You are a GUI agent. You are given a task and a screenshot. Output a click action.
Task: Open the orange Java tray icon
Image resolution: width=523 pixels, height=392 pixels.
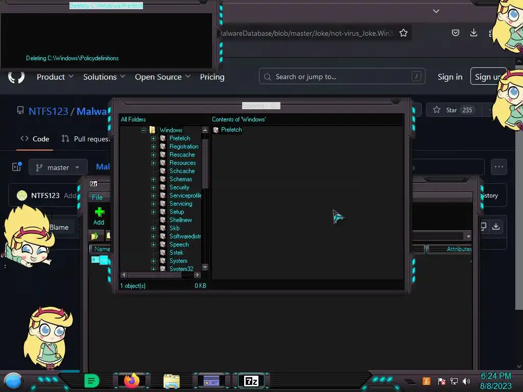click(426, 381)
